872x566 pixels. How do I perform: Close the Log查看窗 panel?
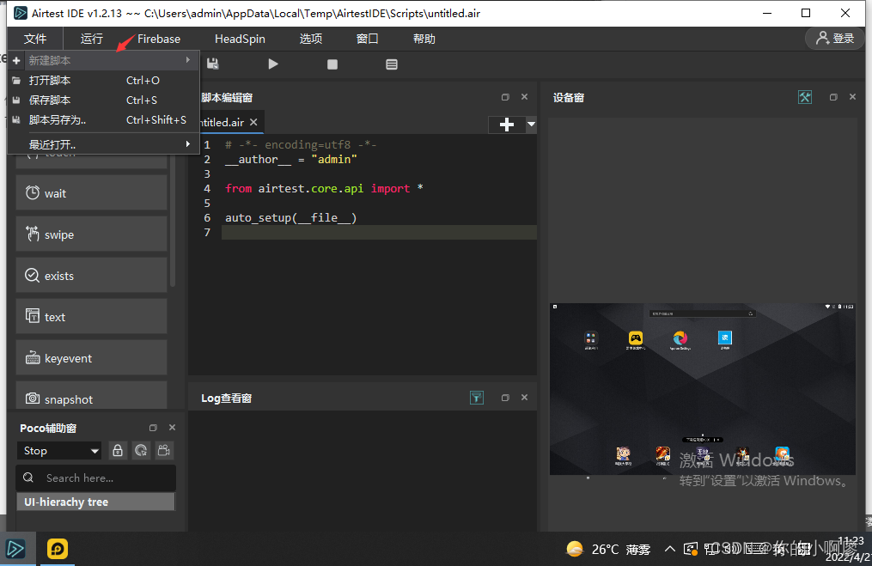click(x=524, y=398)
